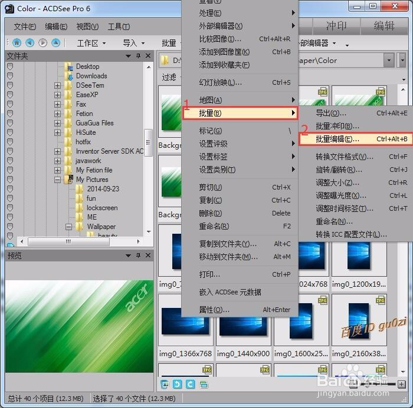413x408 pixels.
Task: Click the Desktop folder icon in the tree
Action: coord(69,67)
